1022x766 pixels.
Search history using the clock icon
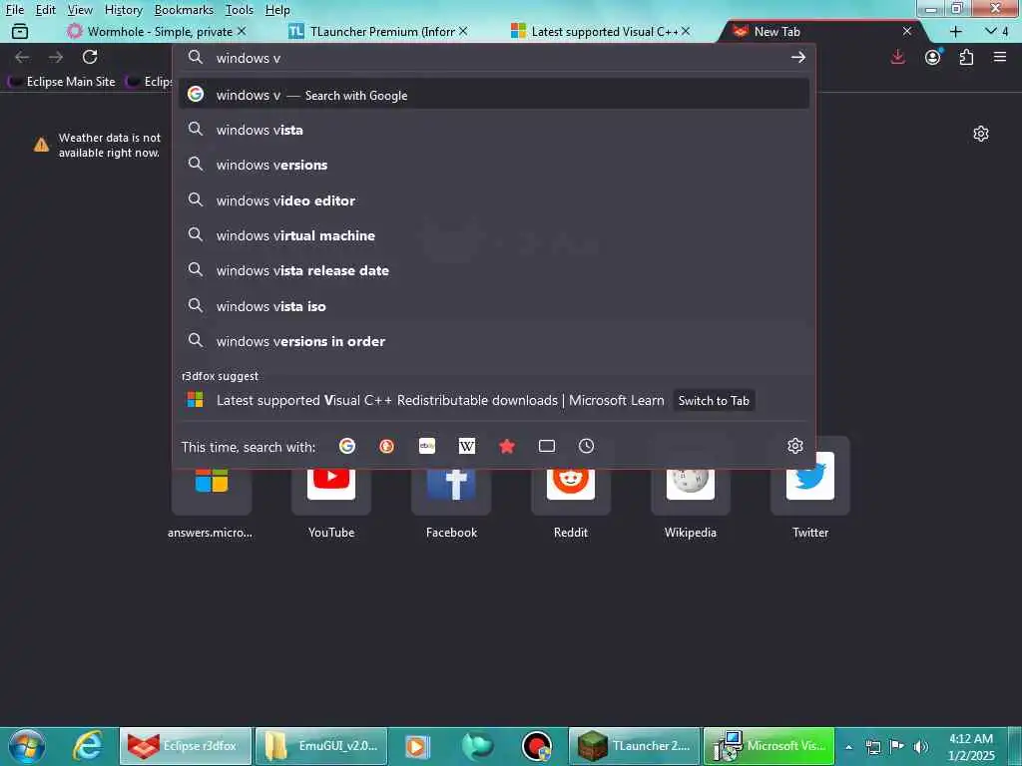(586, 446)
